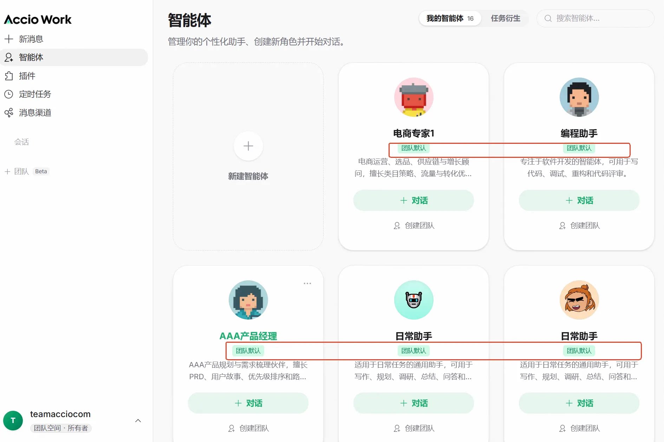Image resolution: width=664 pixels, height=442 pixels.
Task: Start a 对话 with AAA产品经理
Action: click(x=248, y=403)
